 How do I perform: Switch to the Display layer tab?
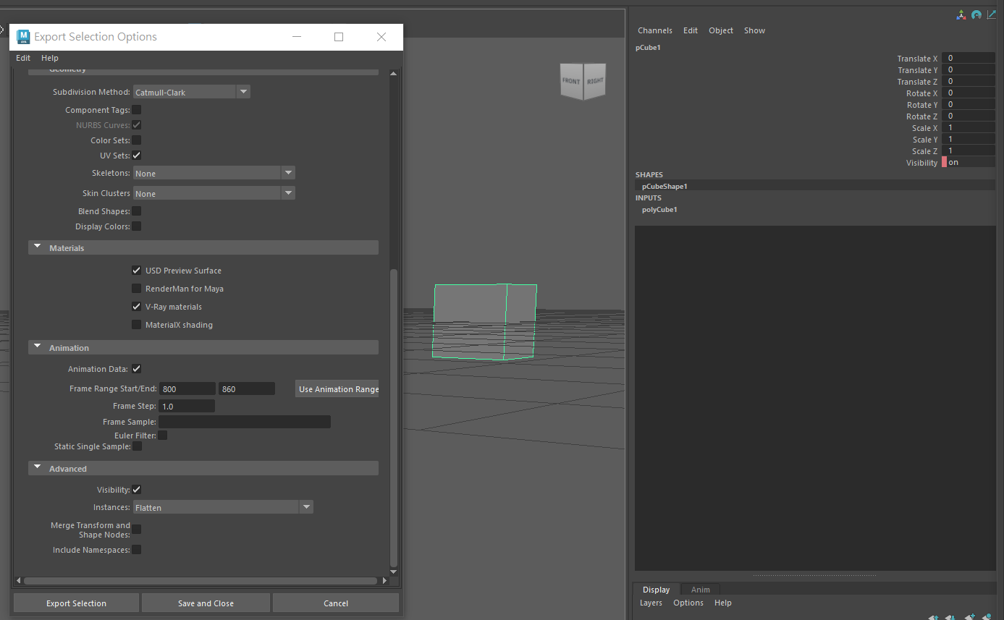tap(657, 590)
